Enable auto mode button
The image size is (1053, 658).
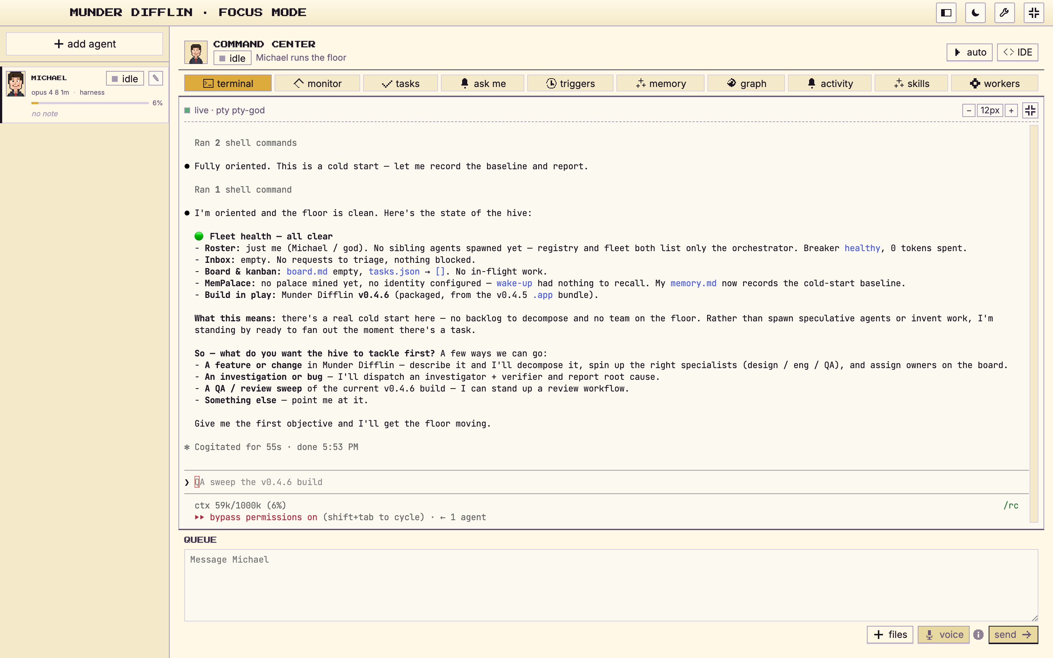970,52
